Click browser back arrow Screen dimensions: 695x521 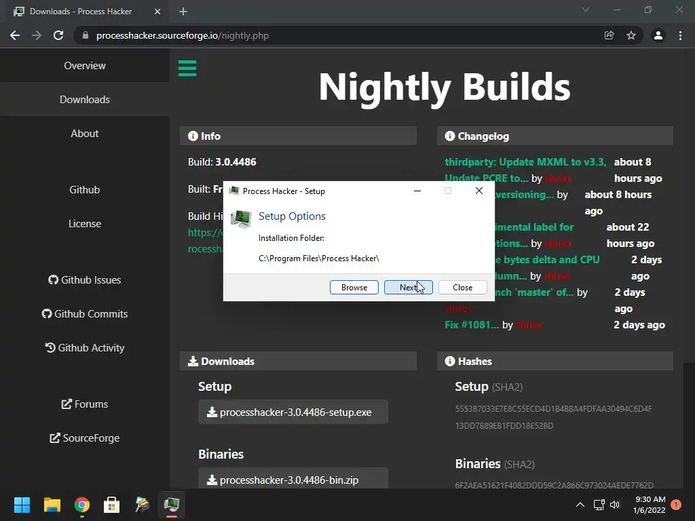coord(15,35)
